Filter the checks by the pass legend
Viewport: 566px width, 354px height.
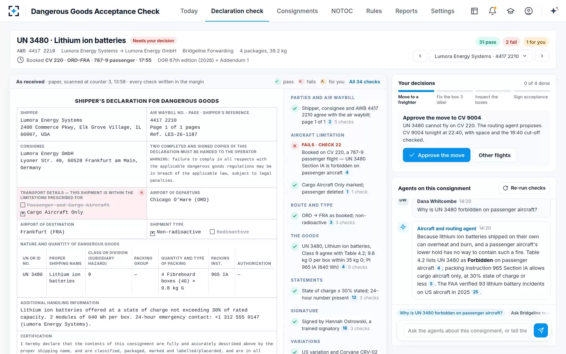point(284,82)
